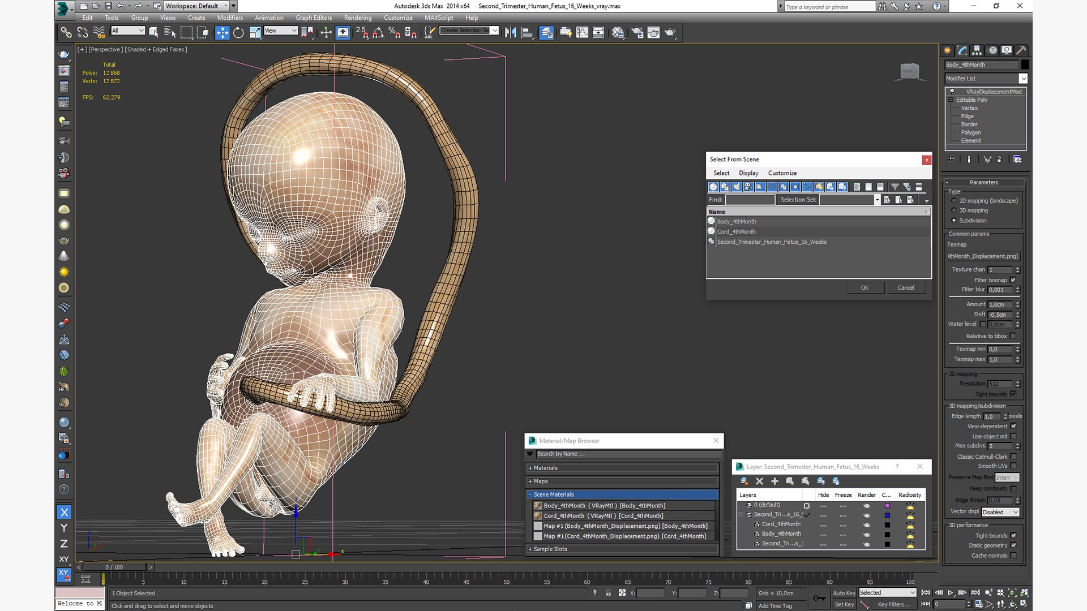The height and width of the screenshot is (611, 1087).
Task: Toggle Filter texmap checkbox
Action: tap(1013, 279)
